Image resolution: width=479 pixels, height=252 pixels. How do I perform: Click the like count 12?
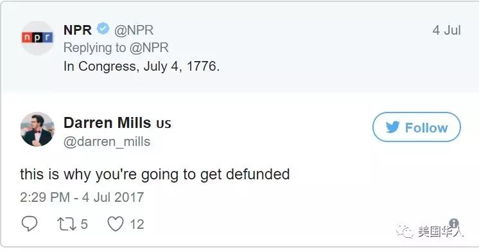pyautogui.click(x=137, y=224)
